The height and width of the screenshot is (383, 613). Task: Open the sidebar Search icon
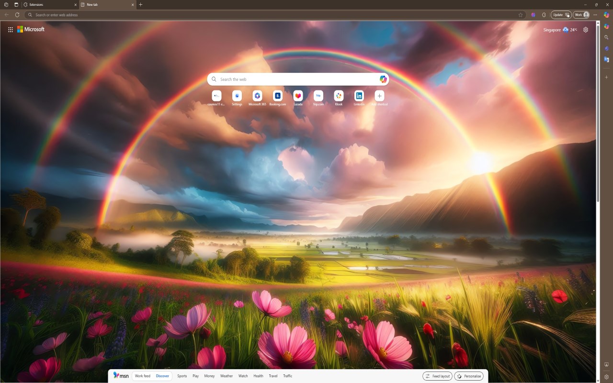(606, 37)
